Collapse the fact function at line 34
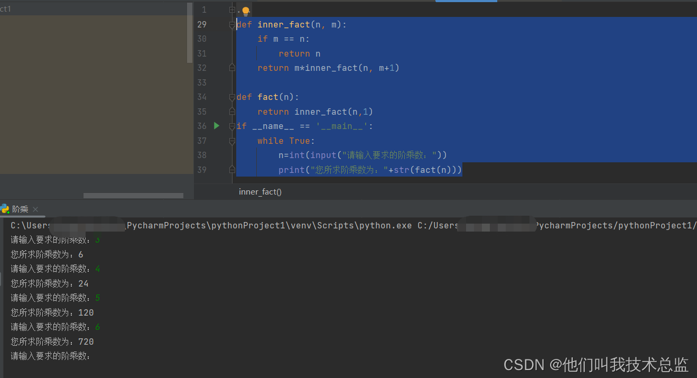This screenshot has height=378, width=697. (232, 97)
